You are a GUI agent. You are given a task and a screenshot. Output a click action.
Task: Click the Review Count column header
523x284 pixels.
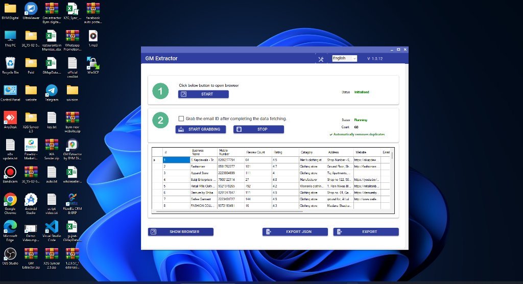pos(258,152)
